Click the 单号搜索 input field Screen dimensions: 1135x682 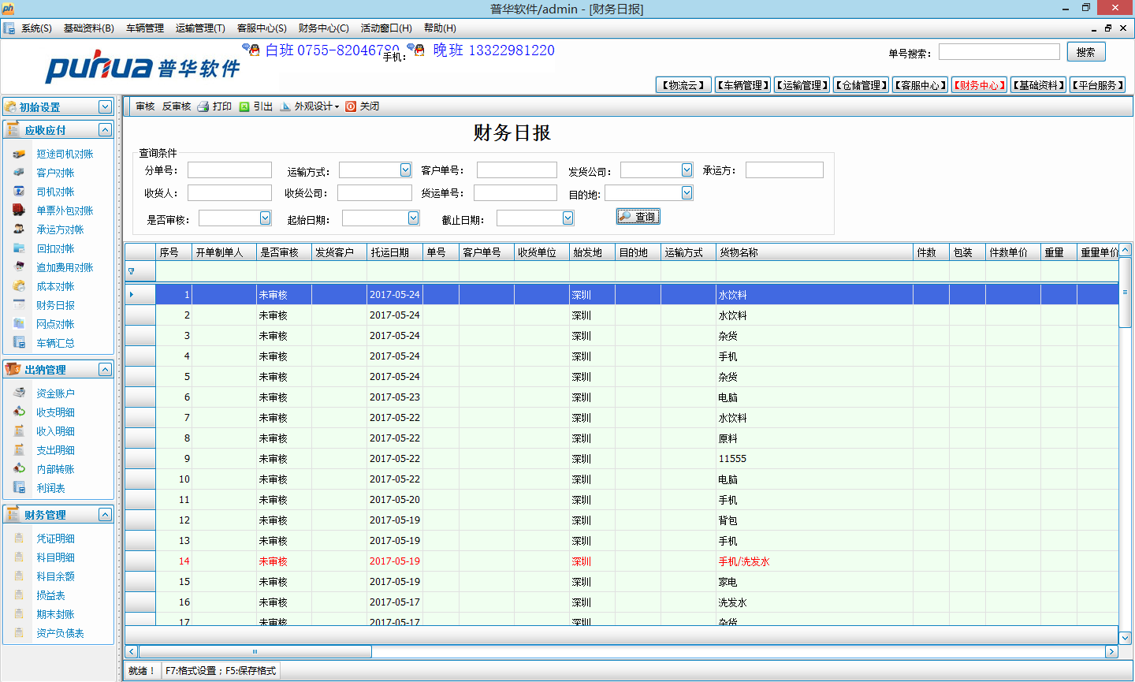(x=999, y=52)
